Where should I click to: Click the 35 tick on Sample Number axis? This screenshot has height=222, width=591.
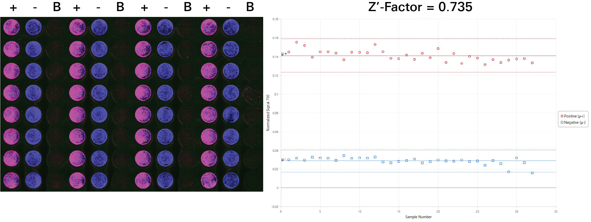point(556,212)
